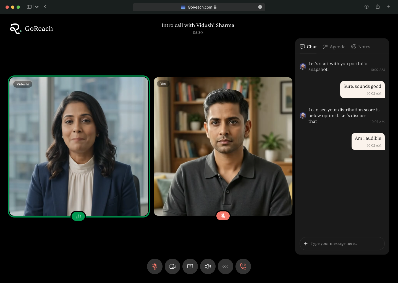Open browser downloads icon

click(x=366, y=7)
